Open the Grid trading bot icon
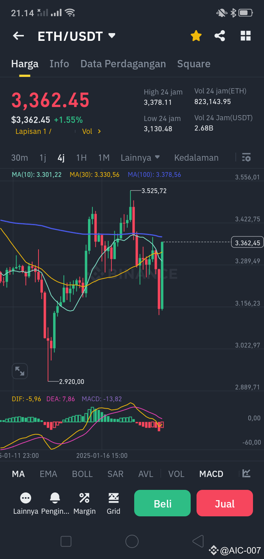 [114, 503]
